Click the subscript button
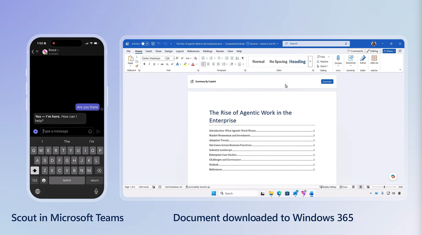Image resolution: width=422 pixels, height=235 pixels. click(167, 64)
